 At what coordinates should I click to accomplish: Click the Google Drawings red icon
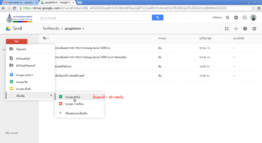(x=60, y=104)
